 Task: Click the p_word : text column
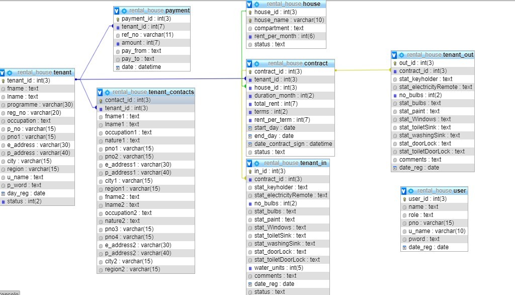click(x=37, y=185)
